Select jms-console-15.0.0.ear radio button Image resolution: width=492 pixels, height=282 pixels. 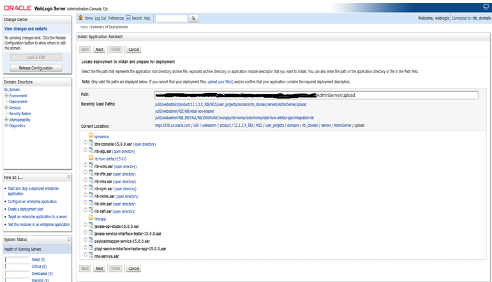coord(86,142)
